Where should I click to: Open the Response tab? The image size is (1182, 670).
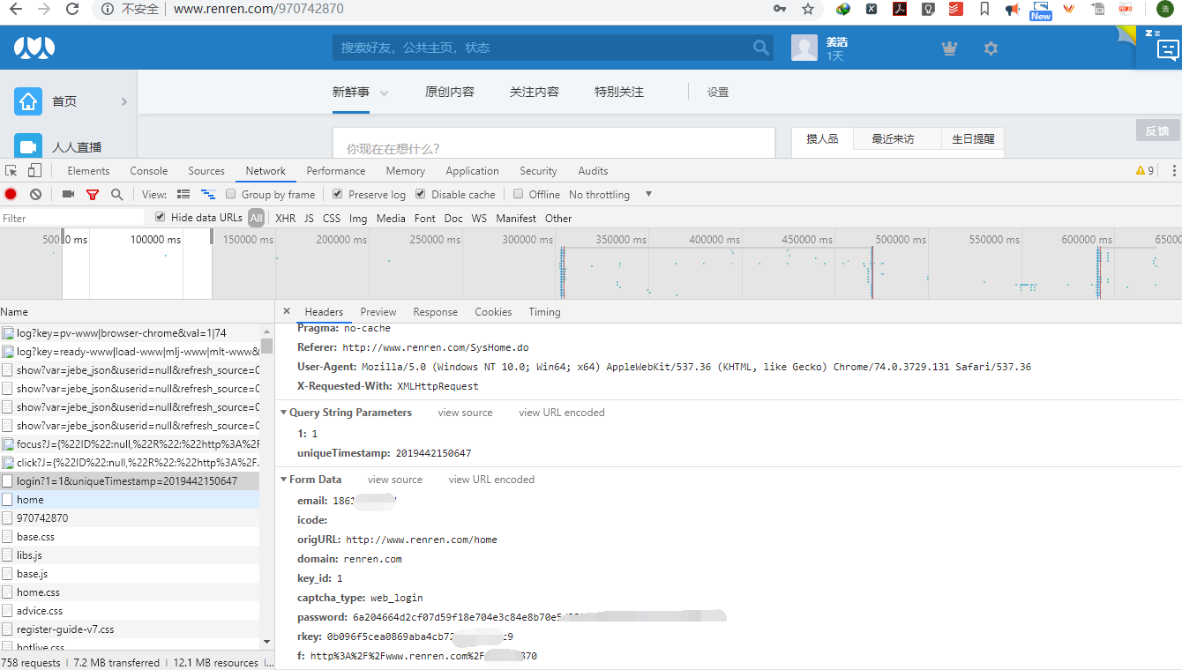[436, 312]
